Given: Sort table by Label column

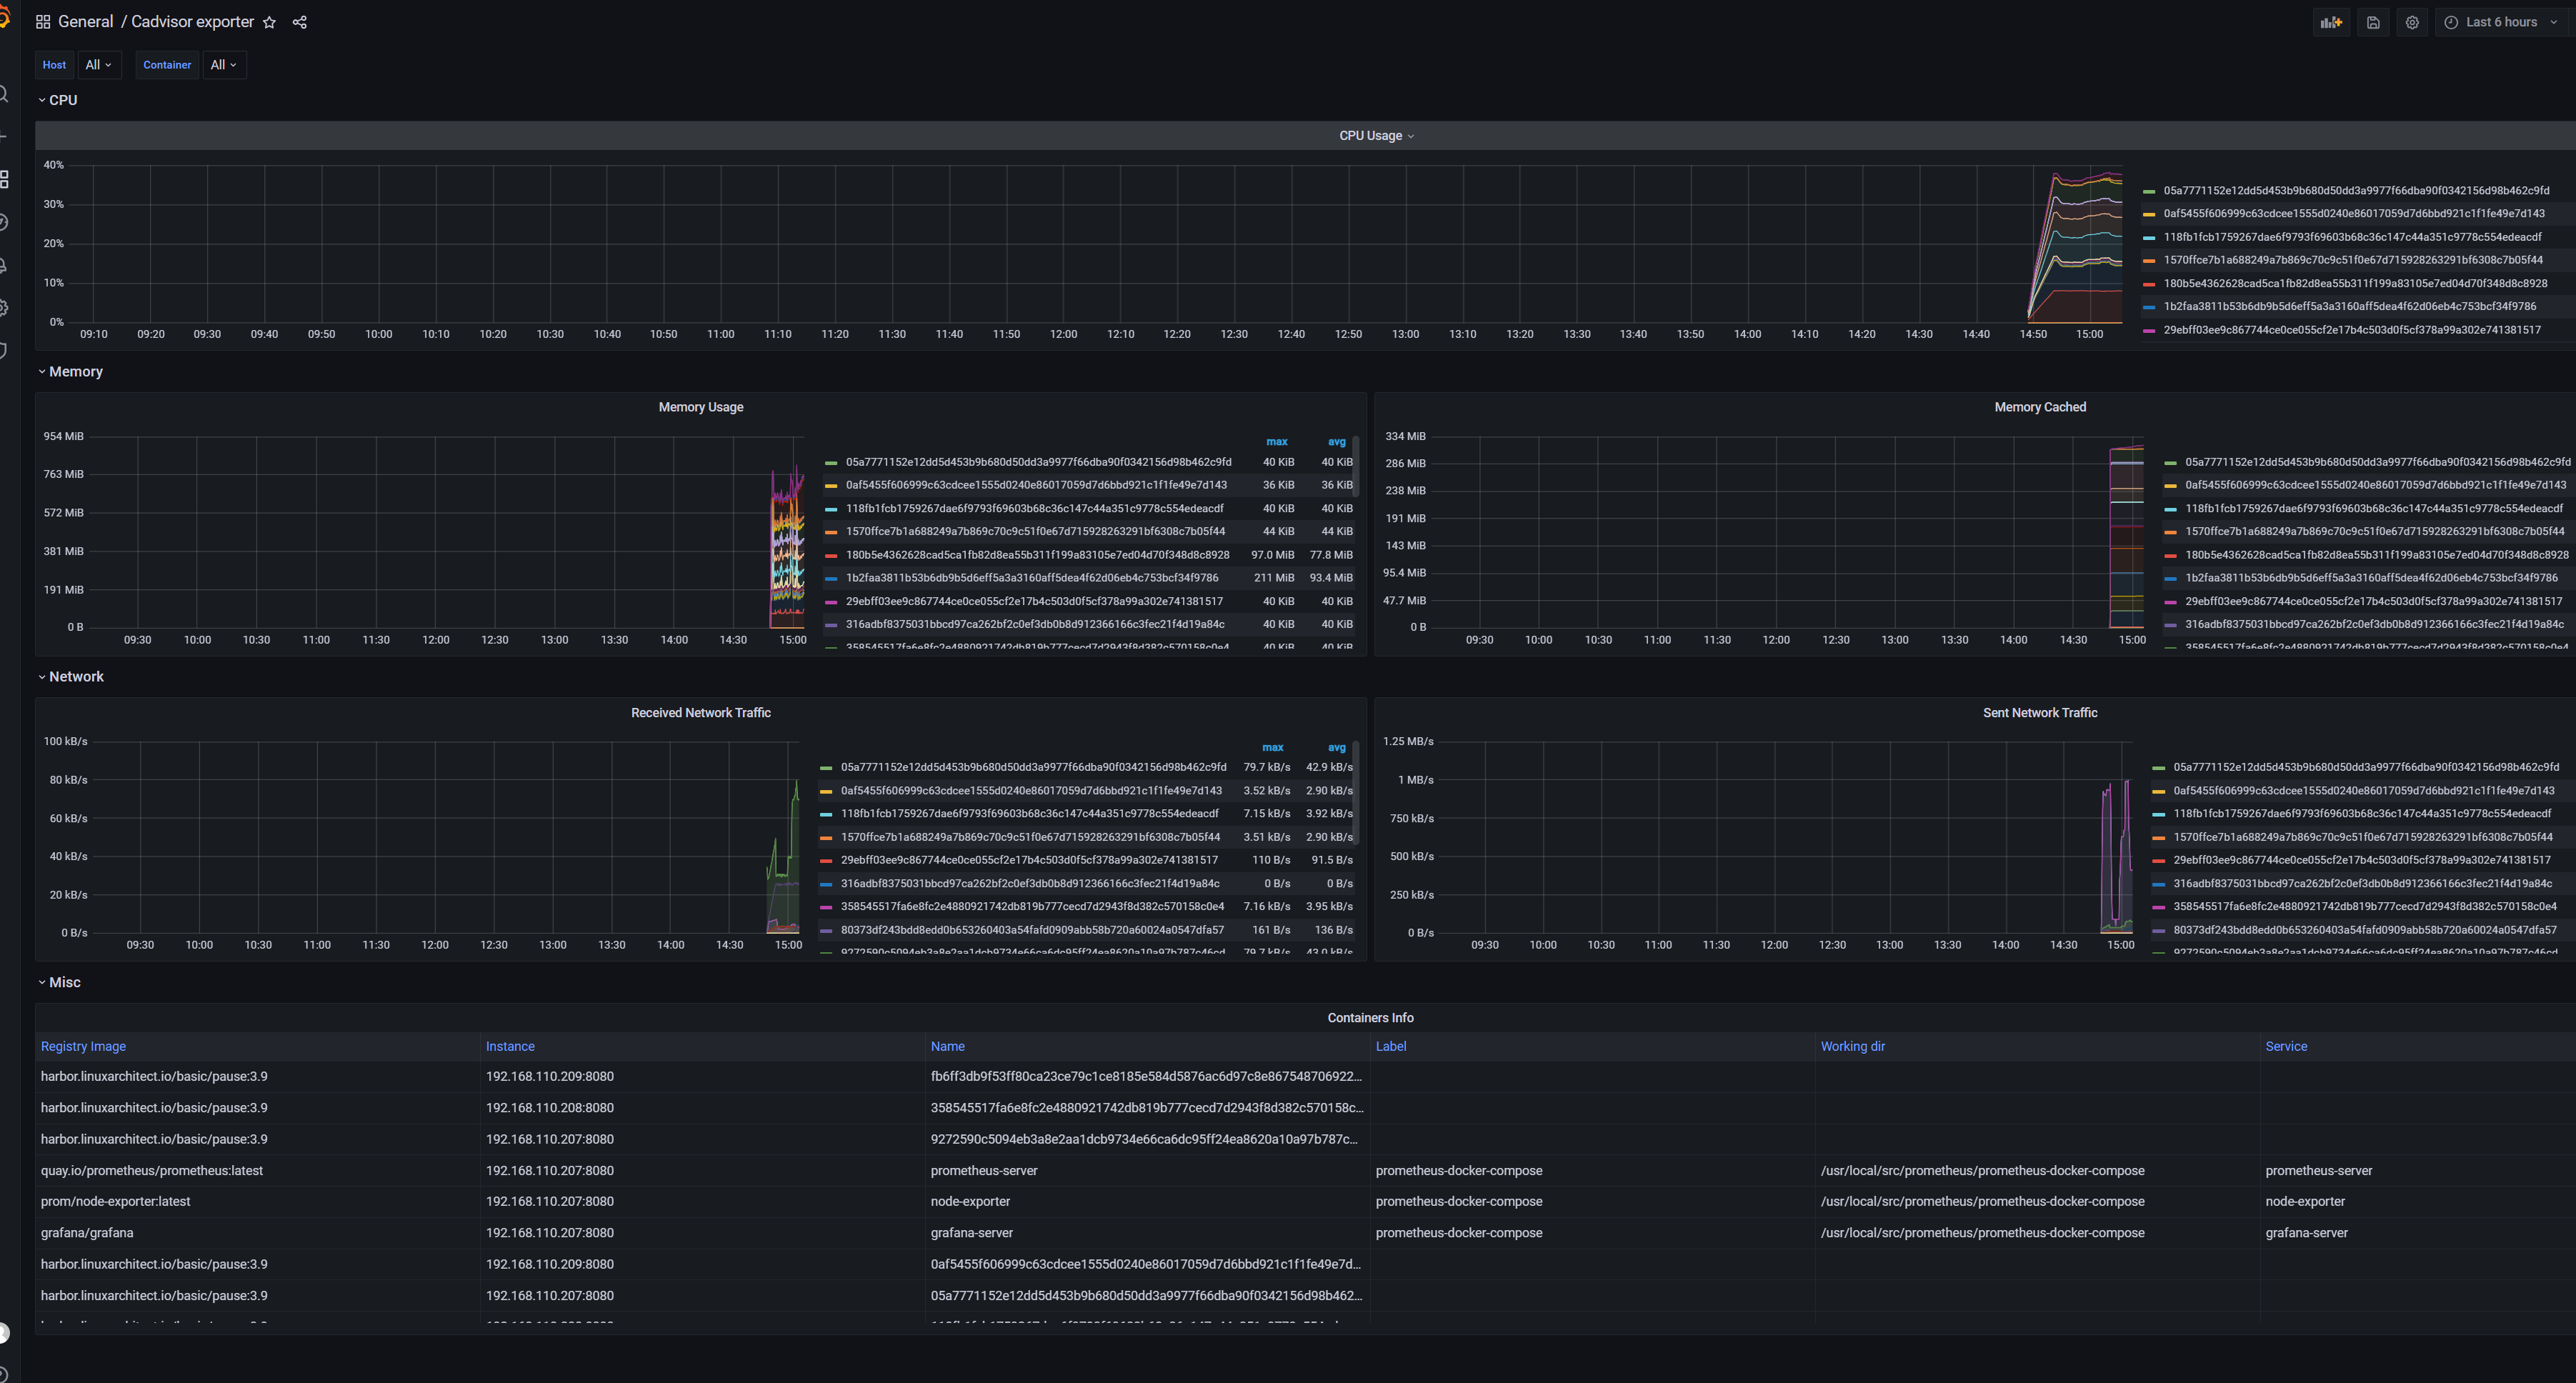Looking at the screenshot, I should tap(1390, 1046).
